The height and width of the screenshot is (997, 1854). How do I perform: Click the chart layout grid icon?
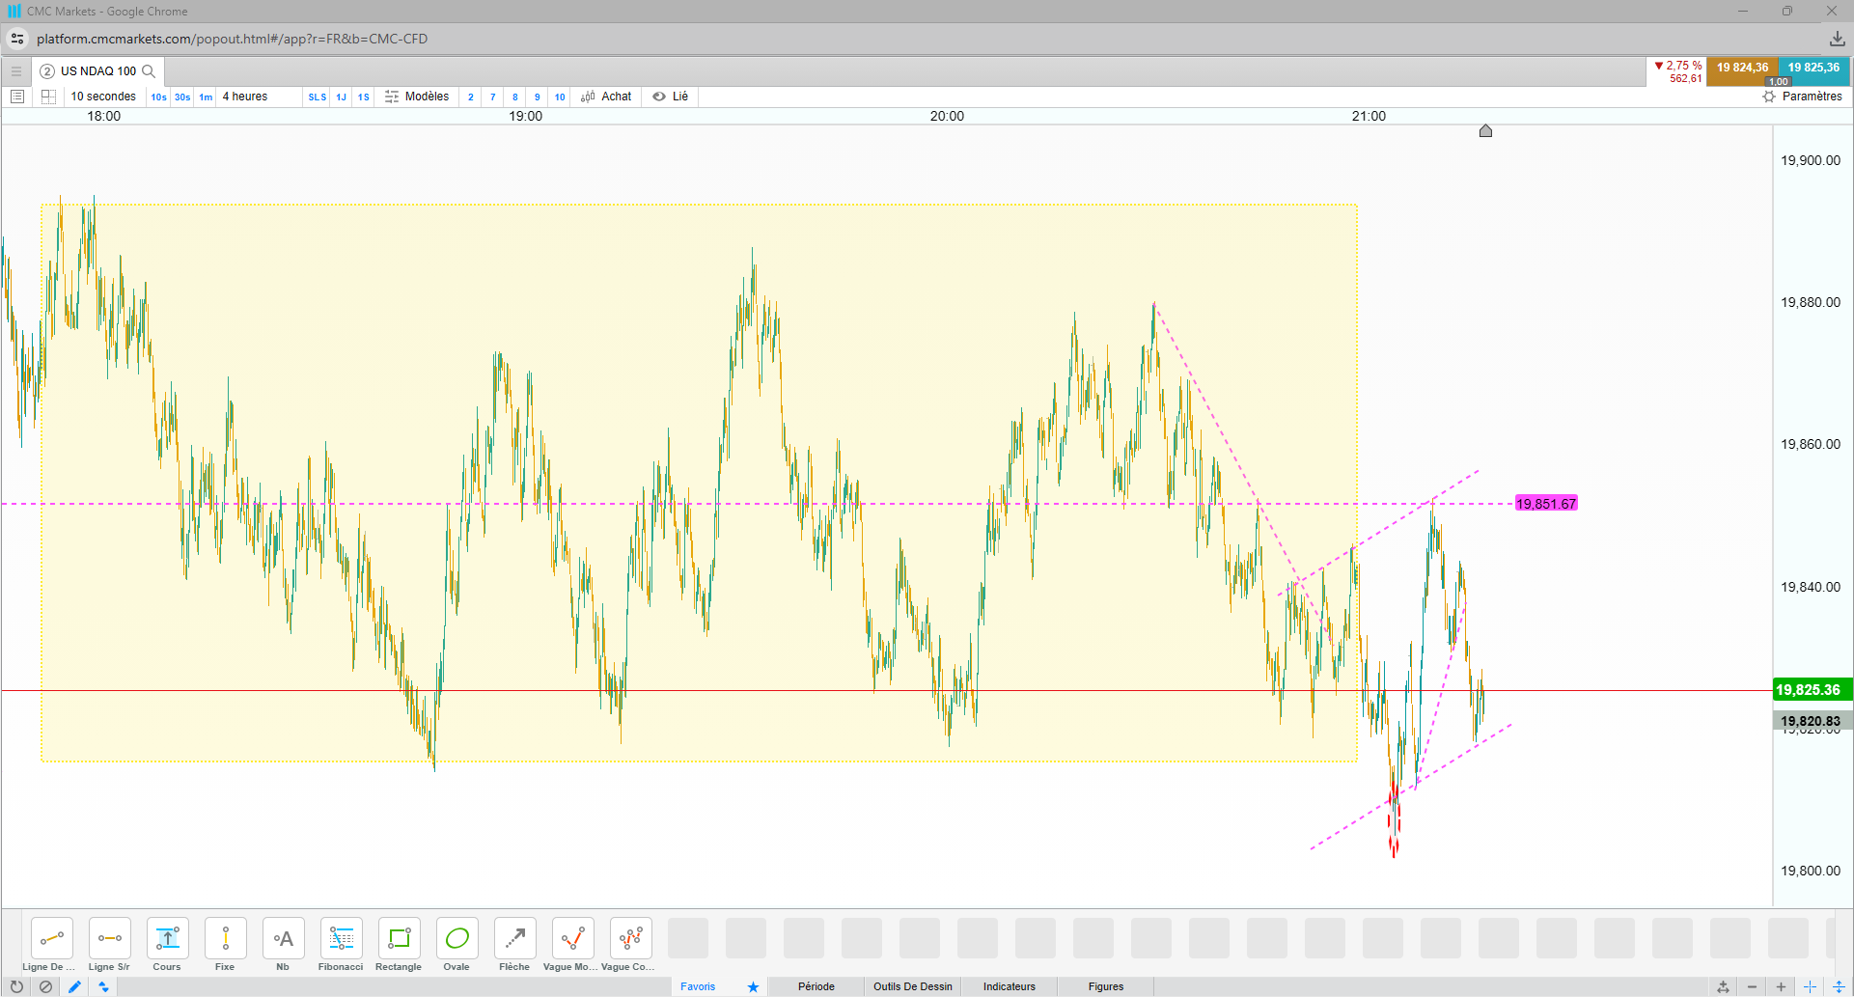tap(48, 97)
